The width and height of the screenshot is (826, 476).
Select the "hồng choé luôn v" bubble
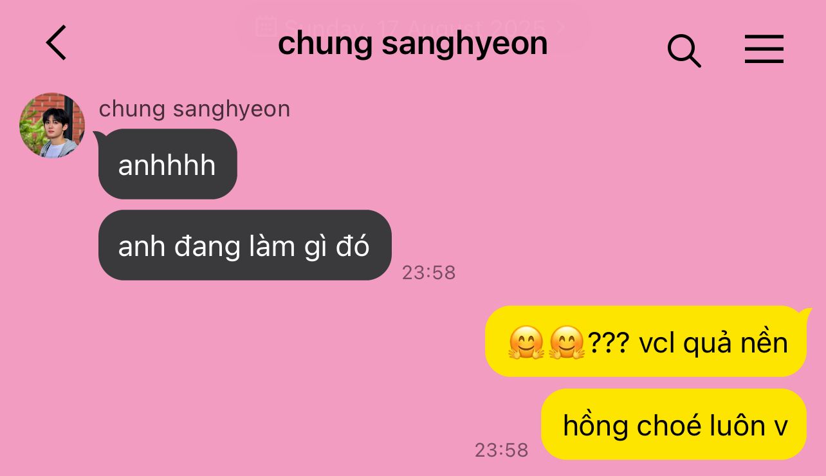(x=674, y=425)
